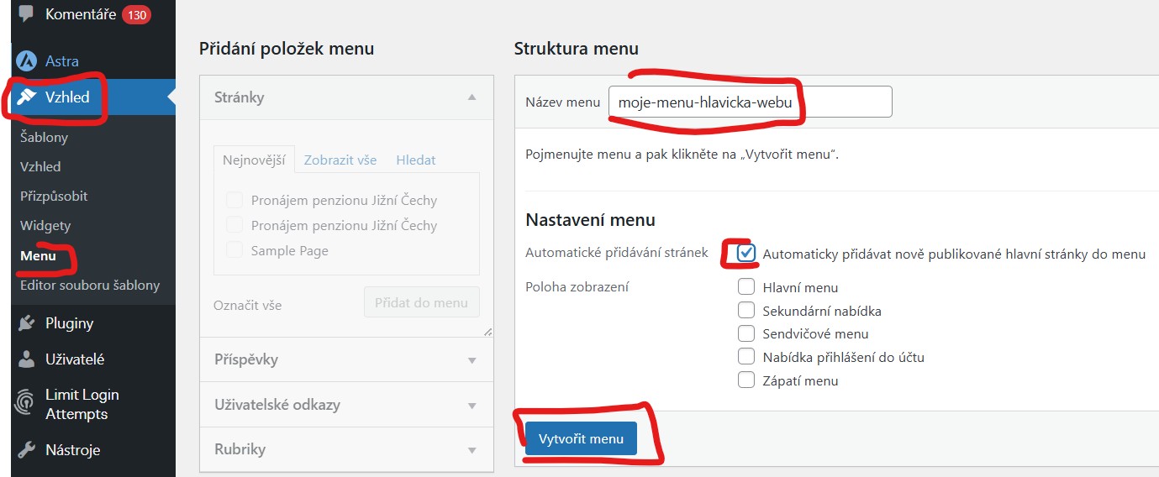Check the Sendvičové menu checkbox
1159x477 pixels.
(x=746, y=333)
